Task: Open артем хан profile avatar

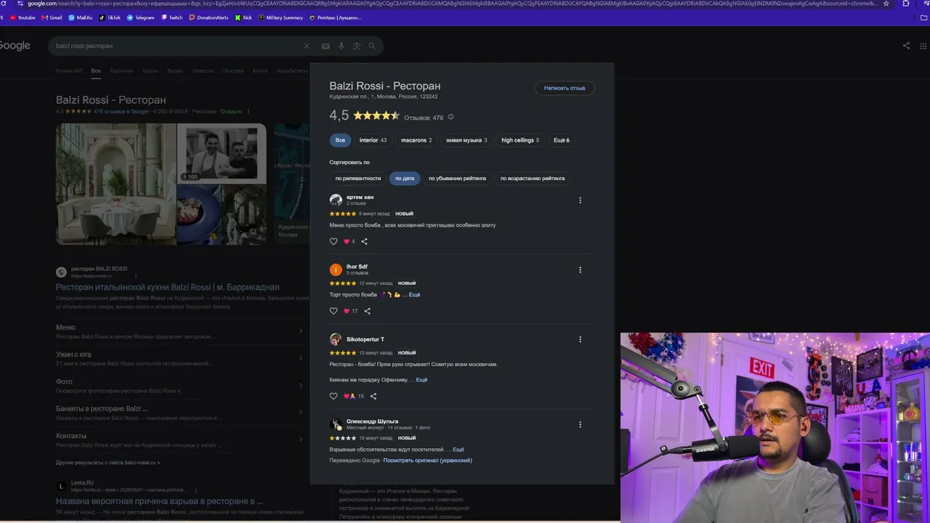Action: (x=336, y=200)
